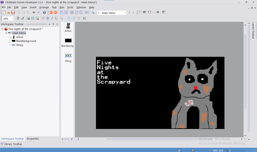
Task: Toggle Underline text formatting
Action: (x=56, y=18)
